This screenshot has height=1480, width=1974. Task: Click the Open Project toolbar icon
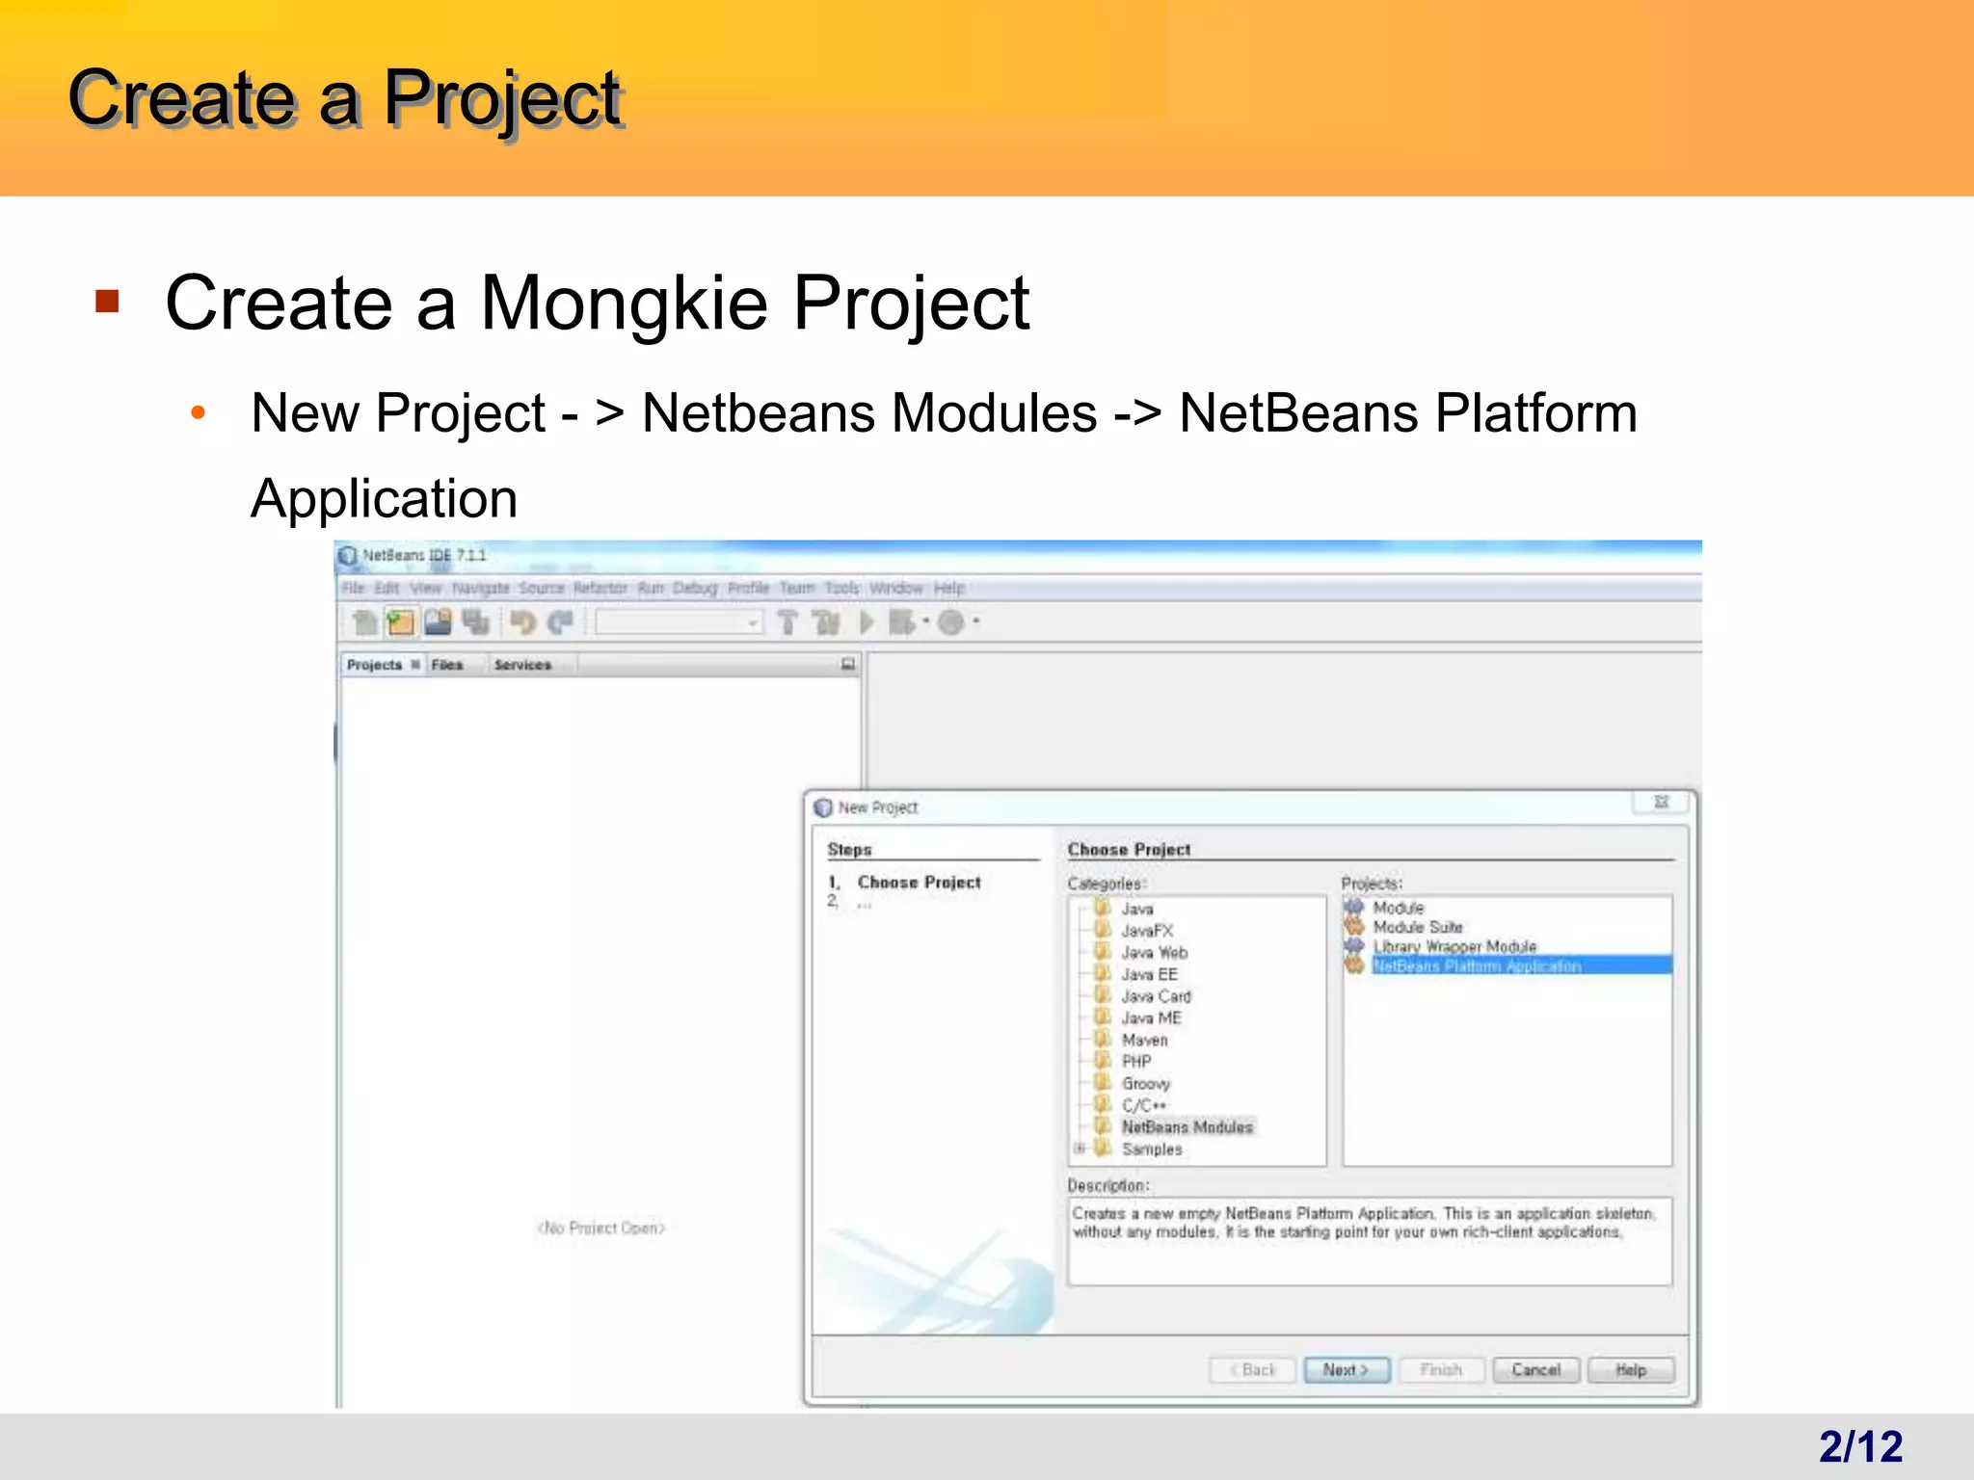438,622
